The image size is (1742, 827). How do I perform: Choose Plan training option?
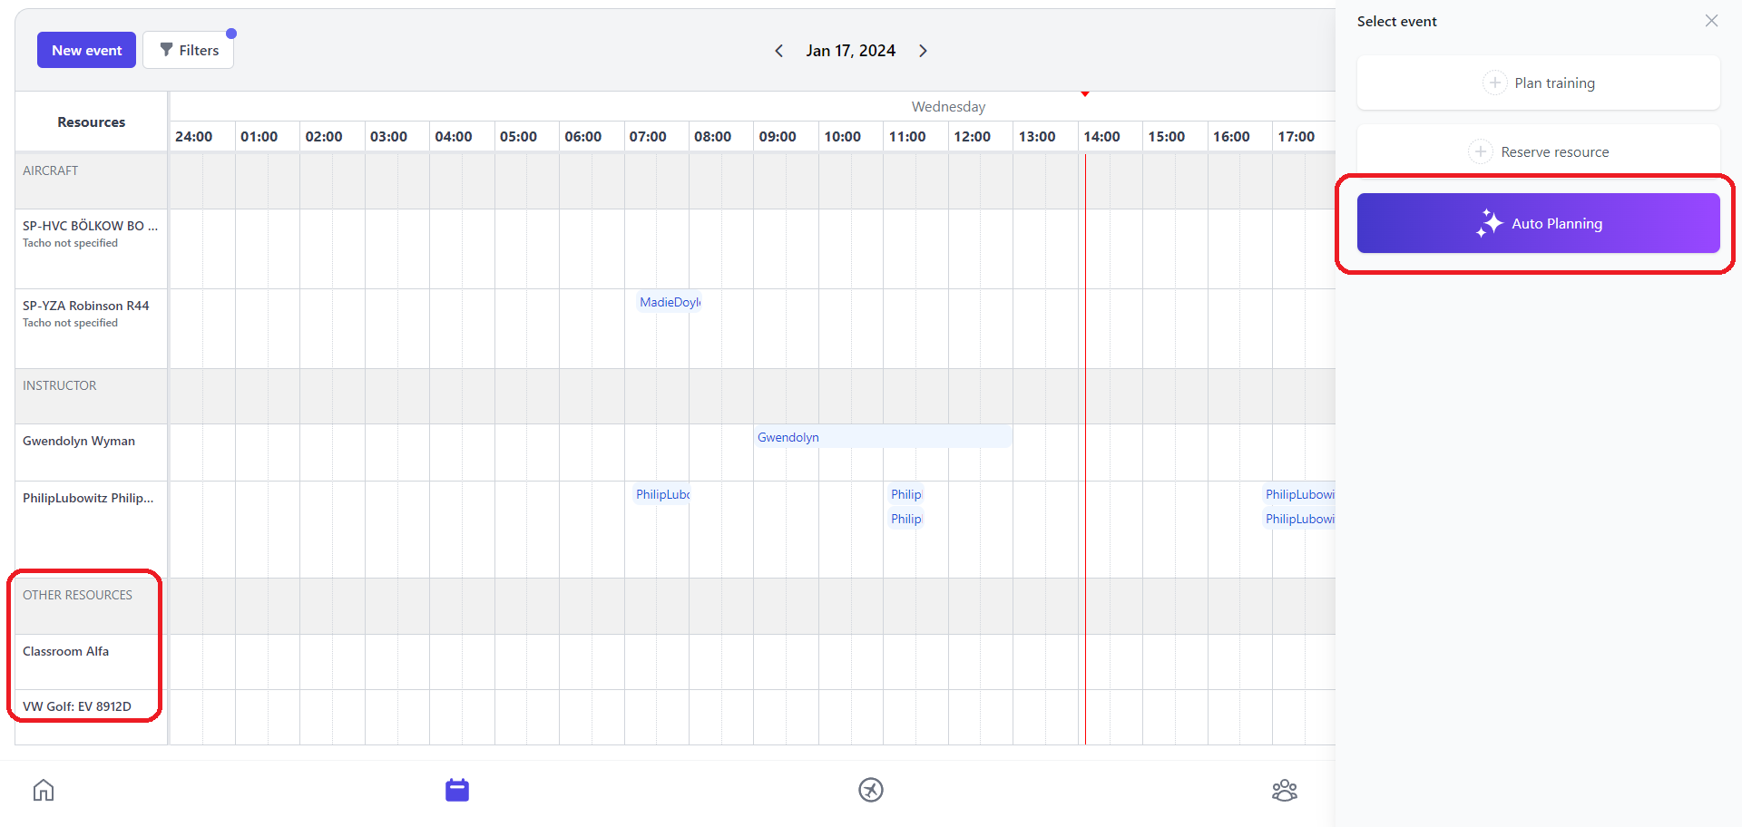tap(1538, 83)
